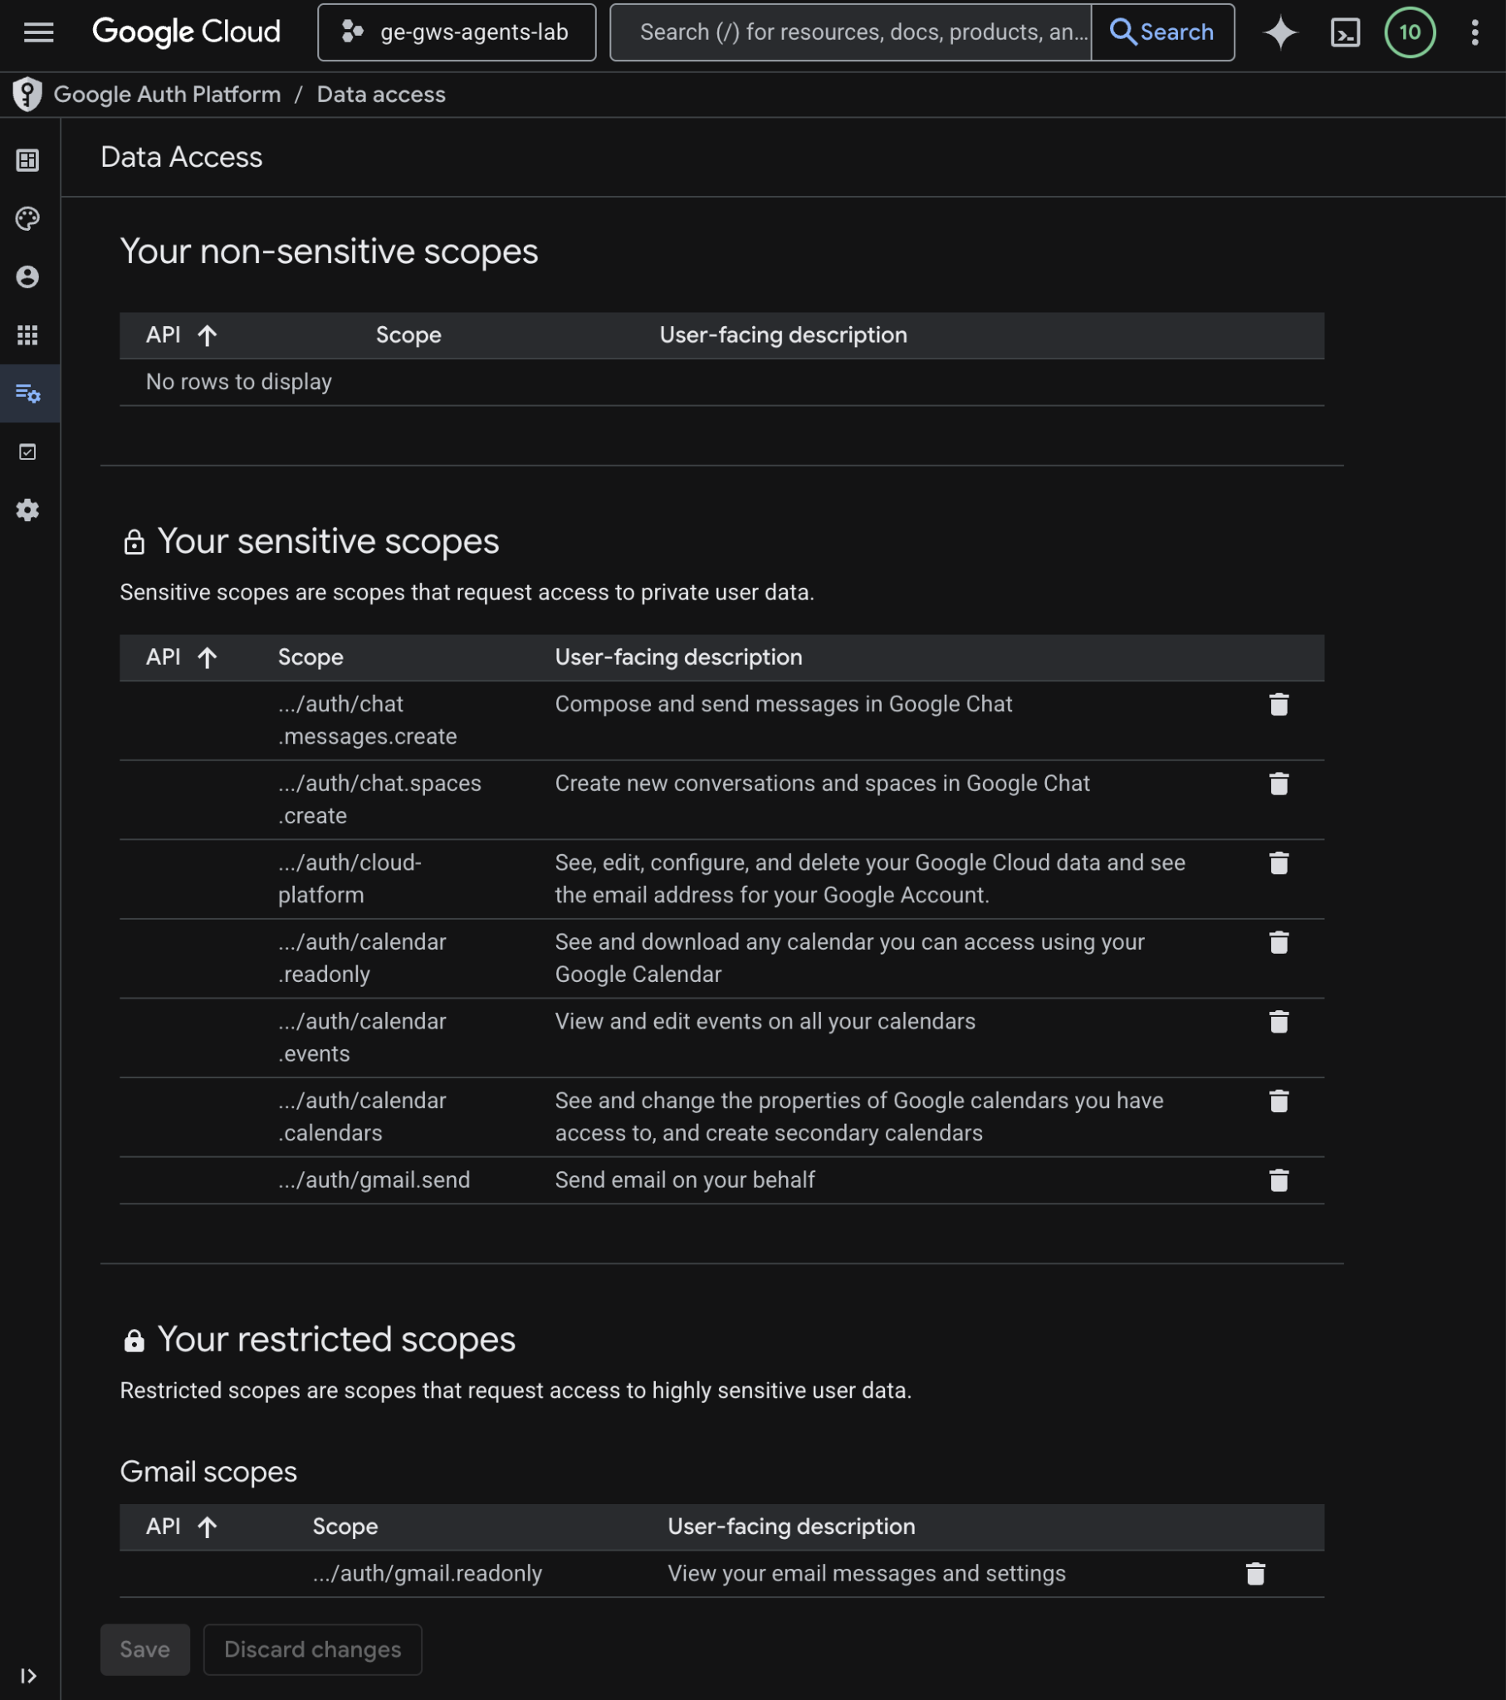Open Clients grid icon in sidebar
The image size is (1506, 1700).
click(27, 335)
